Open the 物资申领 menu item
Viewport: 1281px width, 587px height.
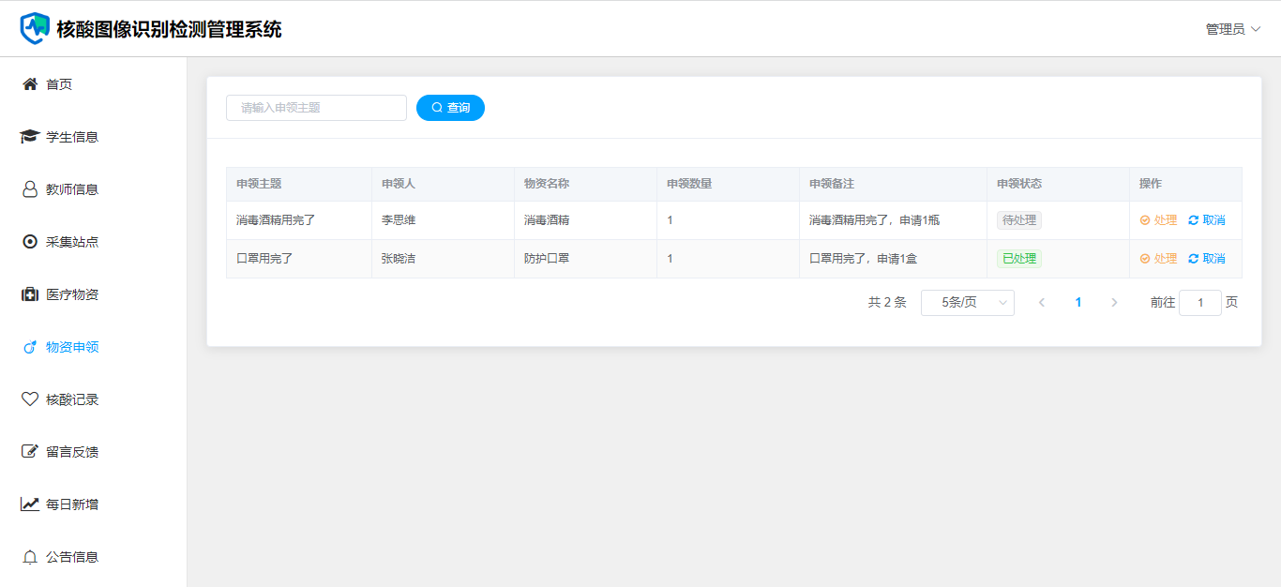72,347
